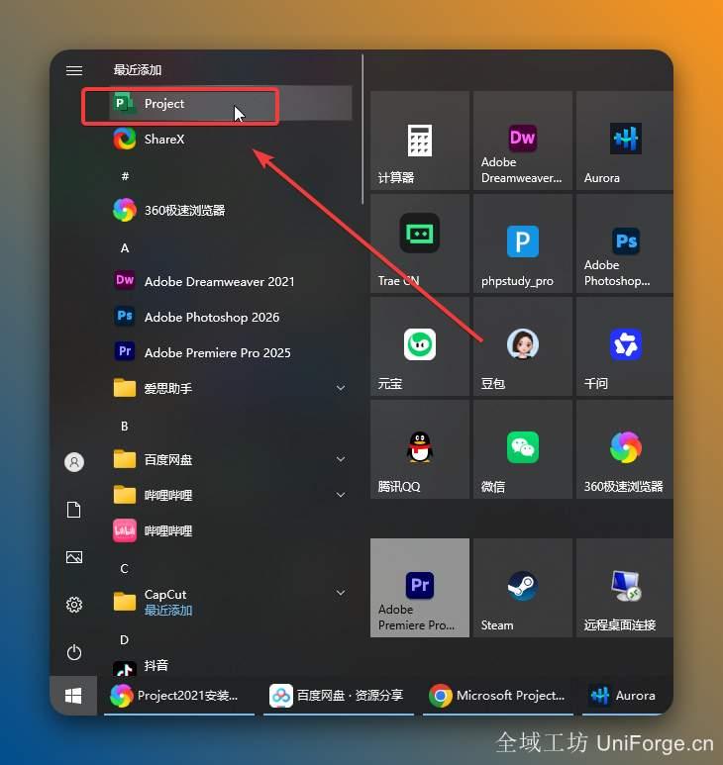Launch the 360极速浏览器 tile

pos(625,449)
